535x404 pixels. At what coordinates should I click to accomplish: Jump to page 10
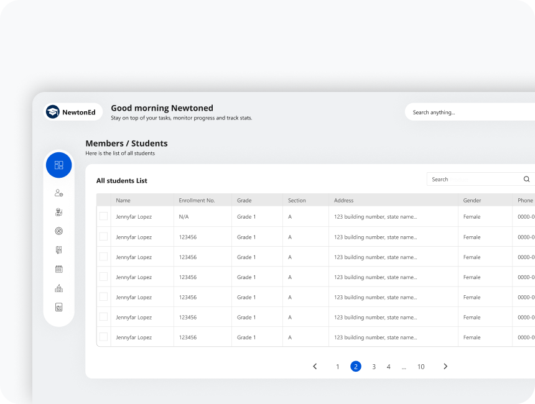pos(421,367)
